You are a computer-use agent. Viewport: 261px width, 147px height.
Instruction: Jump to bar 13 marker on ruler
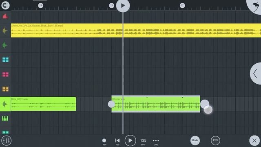click(41, 5)
